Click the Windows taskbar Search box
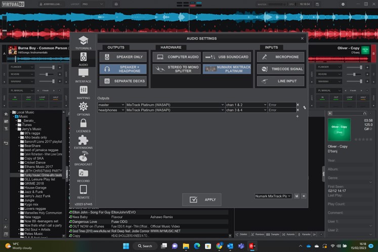Screen dimensions: 378x252 click(145, 246)
